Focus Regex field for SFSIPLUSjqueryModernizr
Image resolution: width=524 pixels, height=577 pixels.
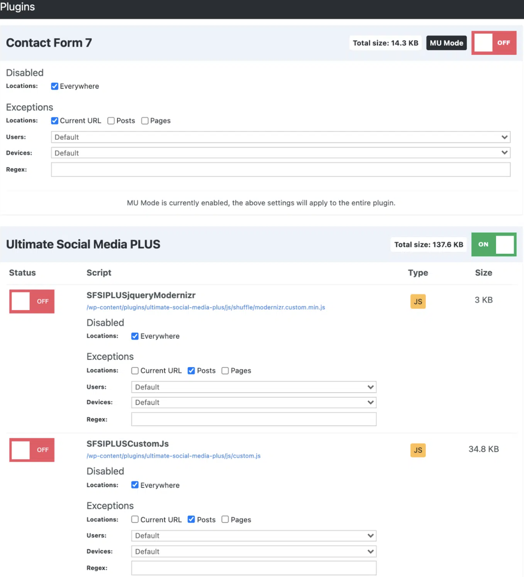click(x=254, y=419)
